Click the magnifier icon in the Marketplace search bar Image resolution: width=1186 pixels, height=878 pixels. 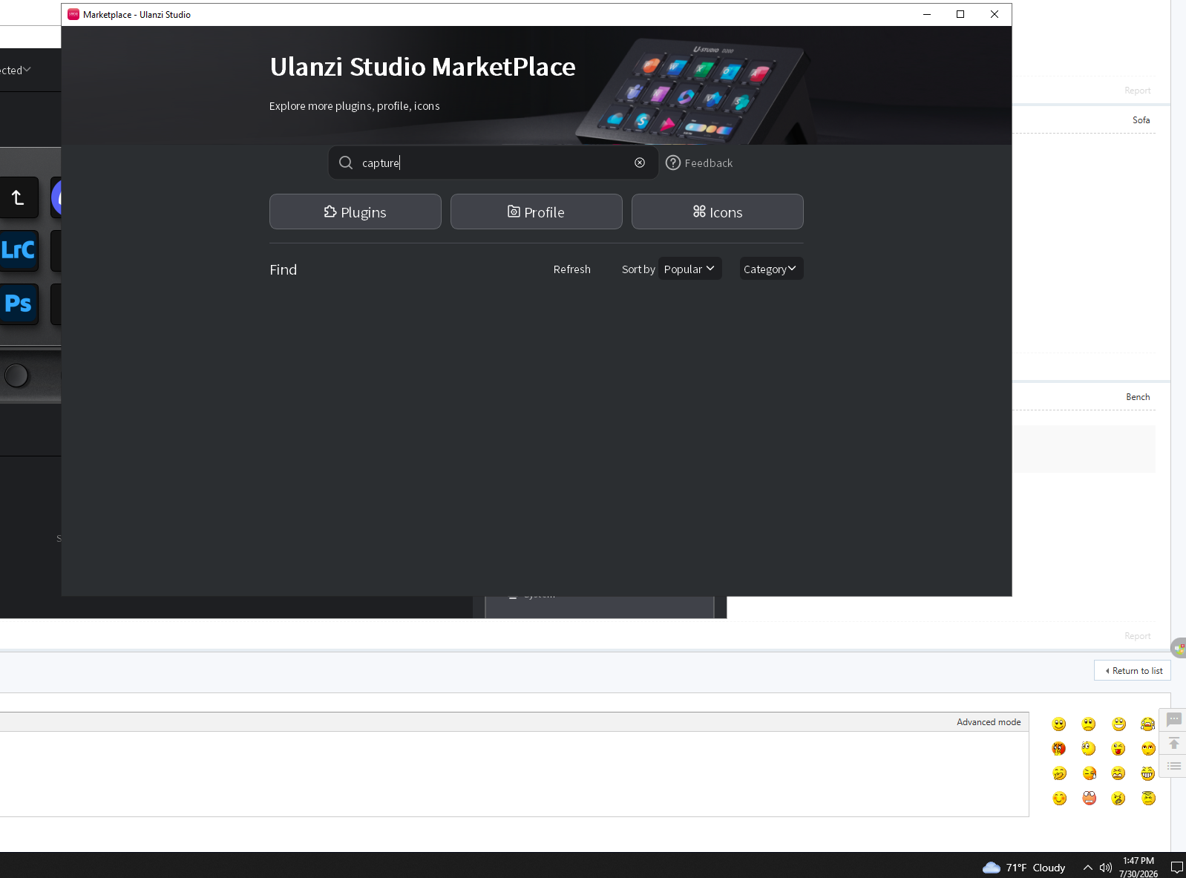tap(346, 163)
